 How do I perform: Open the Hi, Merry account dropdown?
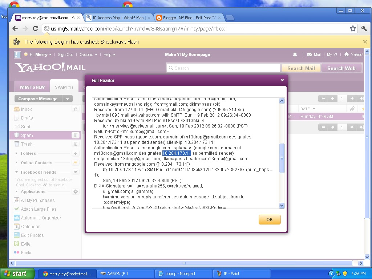pyautogui.click(x=40, y=54)
